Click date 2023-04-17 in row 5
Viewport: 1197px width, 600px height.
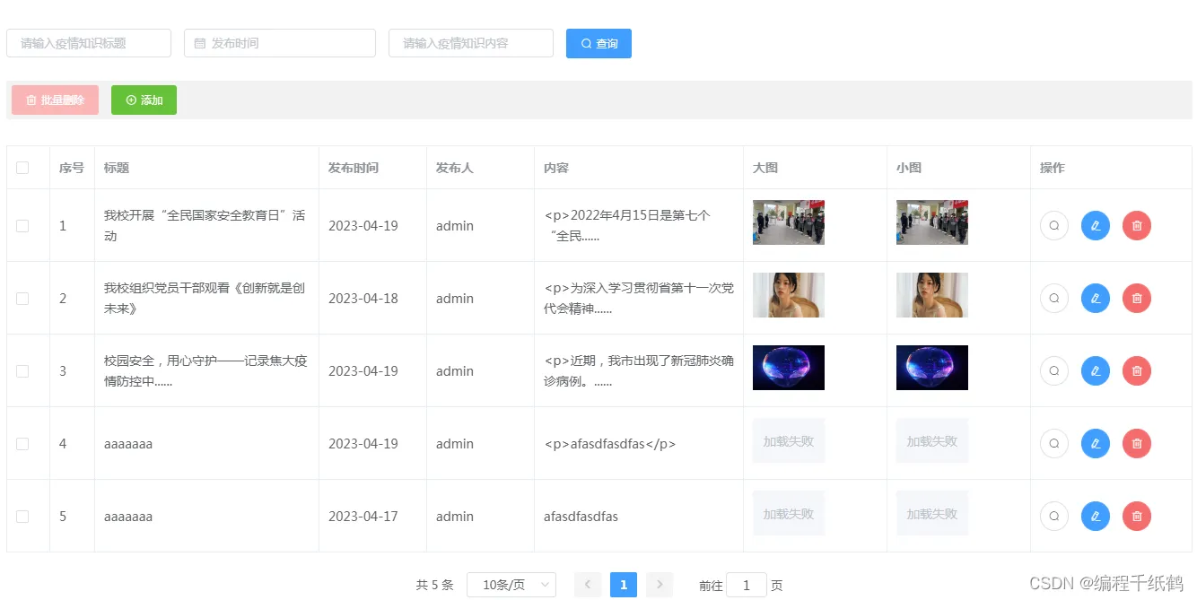[x=363, y=517]
